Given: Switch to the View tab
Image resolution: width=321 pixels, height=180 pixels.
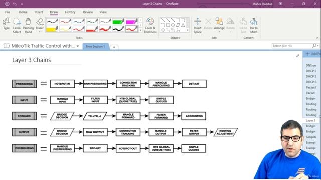Looking at the screenshot, I should coord(103,12).
